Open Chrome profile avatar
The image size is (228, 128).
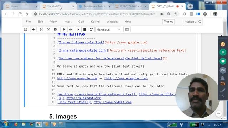[x=215, y=14]
